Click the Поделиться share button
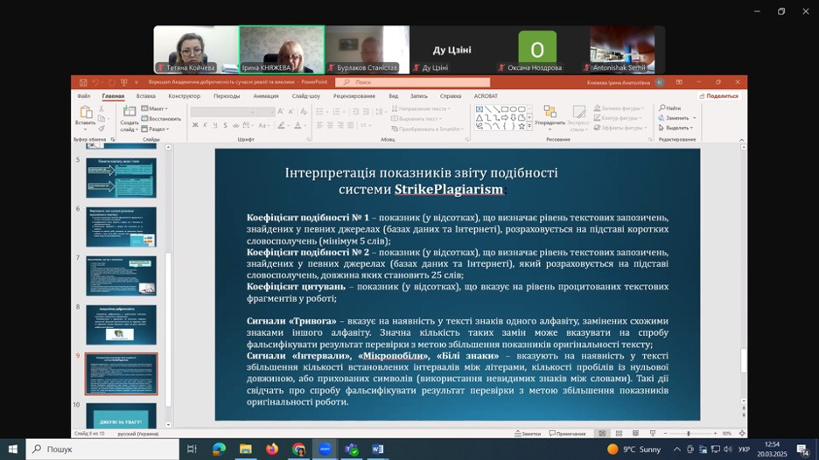The image size is (819, 460). [x=718, y=96]
